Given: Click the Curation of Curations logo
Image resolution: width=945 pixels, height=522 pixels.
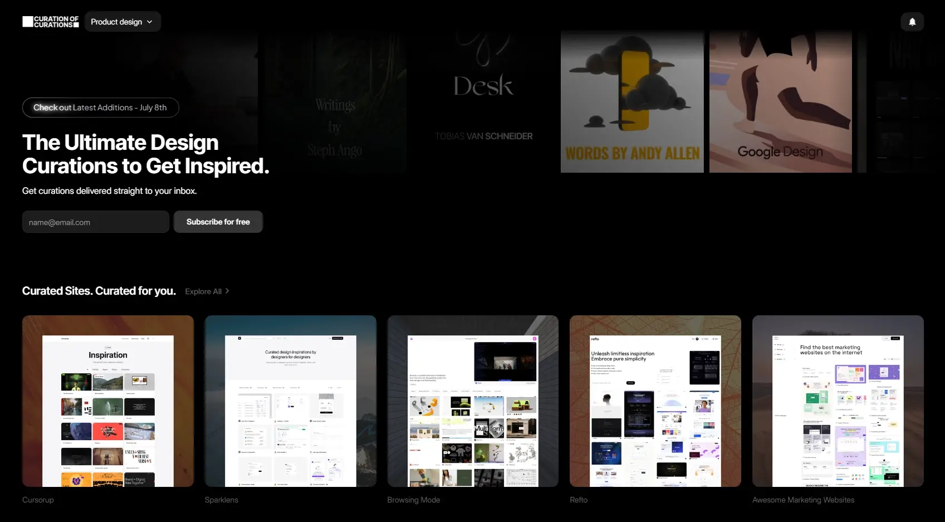Looking at the screenshot, I should tap(51, 22).
